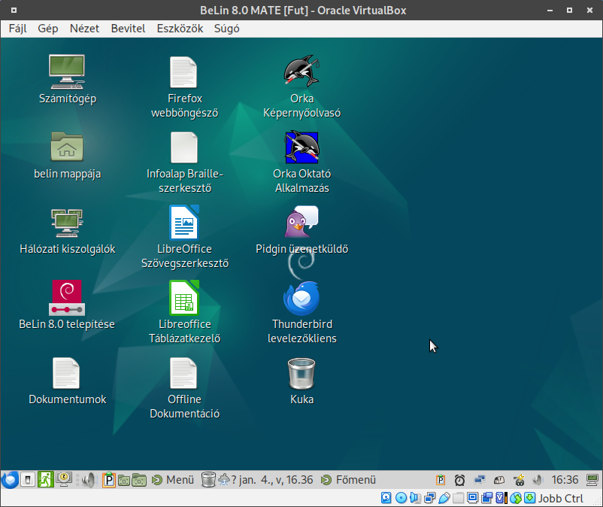Click VirtualBox mouse integration indicator

[516, 498]
